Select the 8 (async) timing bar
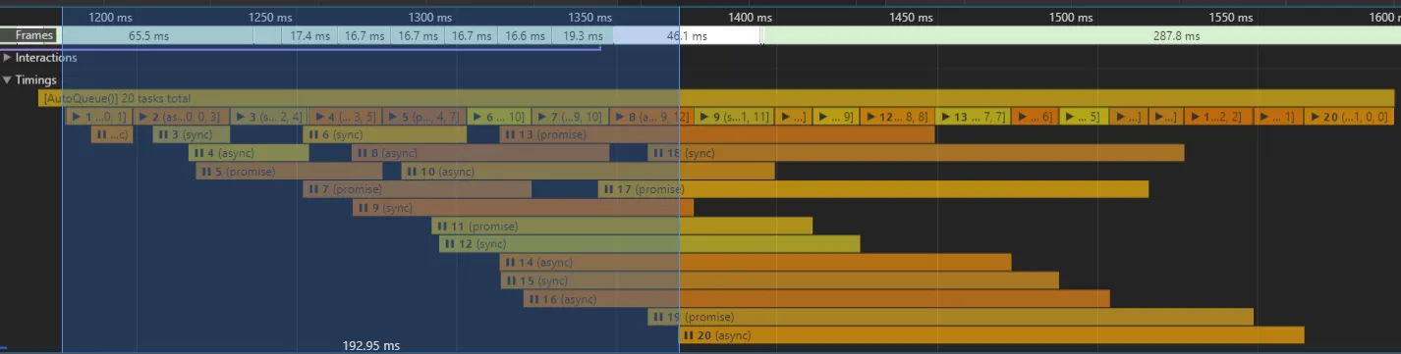This screenshot has height=354, width=1401. click(480, 153)
